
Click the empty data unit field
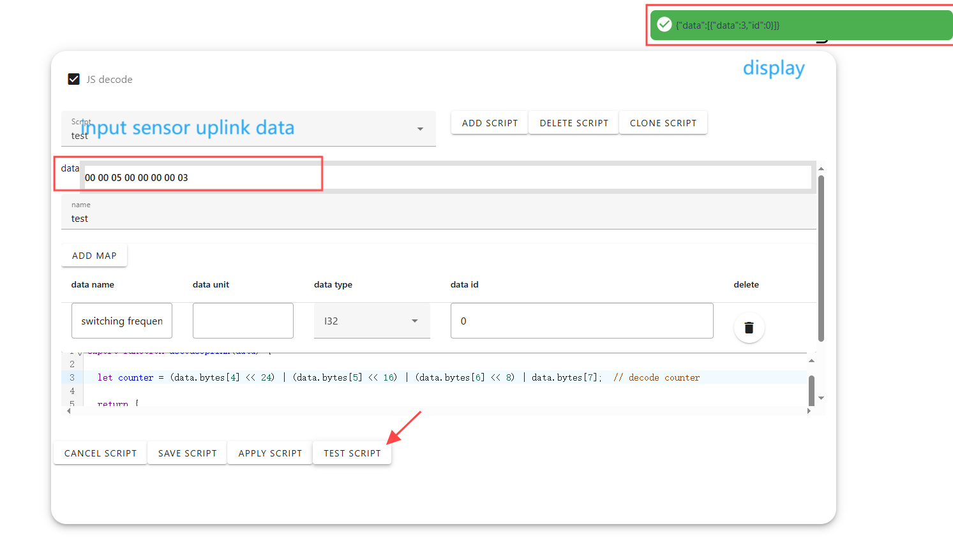click(243, 321)
